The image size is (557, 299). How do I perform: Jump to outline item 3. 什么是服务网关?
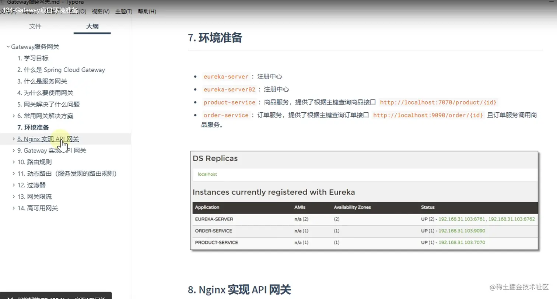[42, 81]
